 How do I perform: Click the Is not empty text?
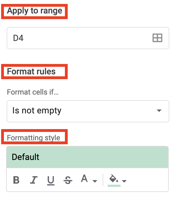coord(37,111)
